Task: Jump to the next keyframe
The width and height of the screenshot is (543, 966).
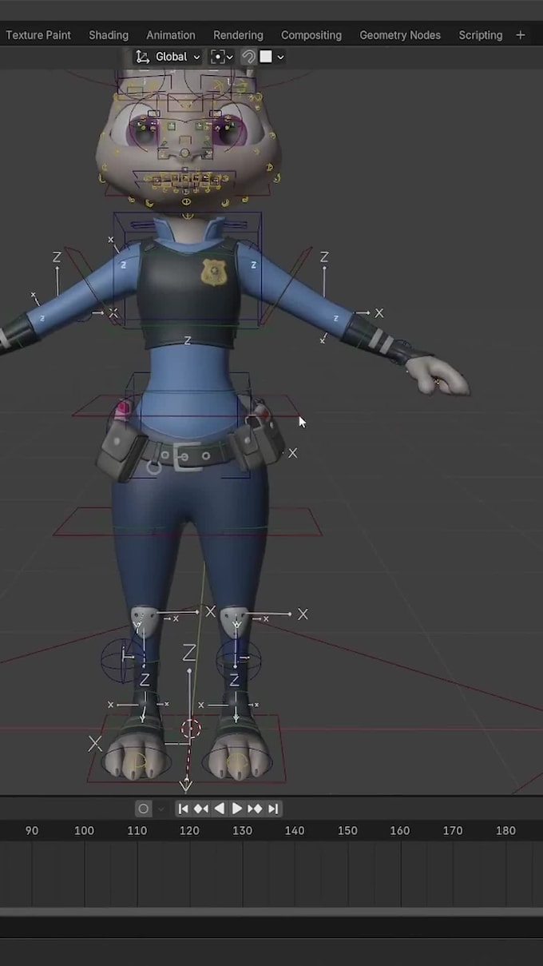Action: pos(255,809)
